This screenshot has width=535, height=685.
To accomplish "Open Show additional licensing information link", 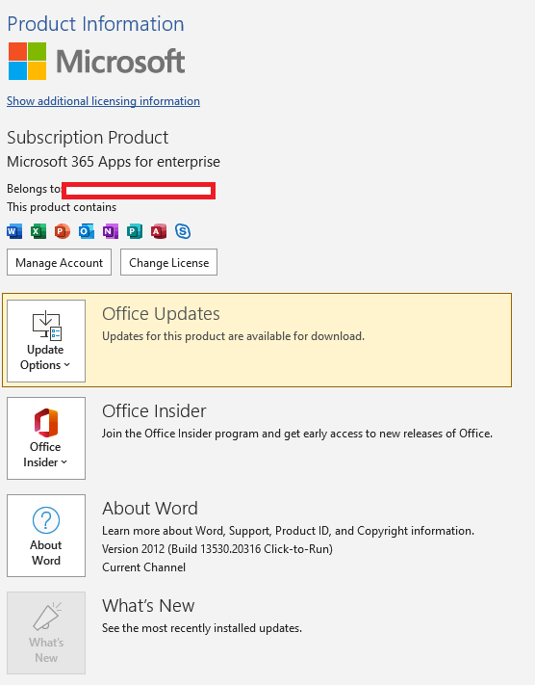I will tap(103, 101).
